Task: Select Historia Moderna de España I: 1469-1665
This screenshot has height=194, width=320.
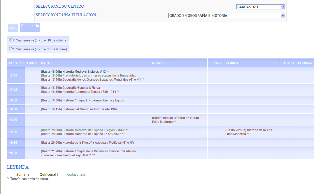Action: pyautogui.click(x=83, y=134)
